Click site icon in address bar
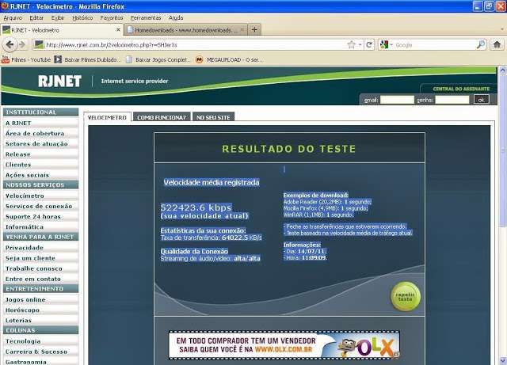This screenshot has height=365, width=507. (39, 44)
